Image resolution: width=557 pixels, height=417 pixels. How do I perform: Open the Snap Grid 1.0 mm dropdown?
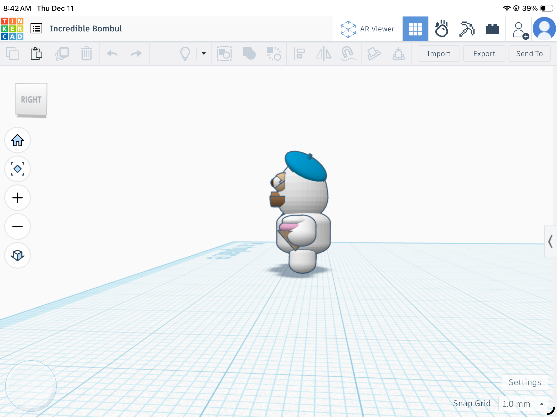(523, 404)
